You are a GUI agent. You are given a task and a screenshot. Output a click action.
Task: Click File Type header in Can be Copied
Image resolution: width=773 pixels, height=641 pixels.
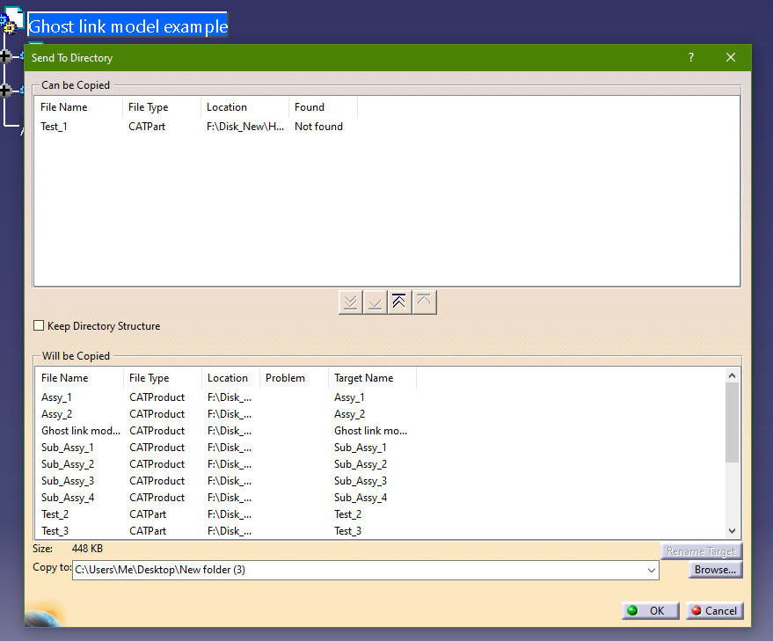point(148,107)
